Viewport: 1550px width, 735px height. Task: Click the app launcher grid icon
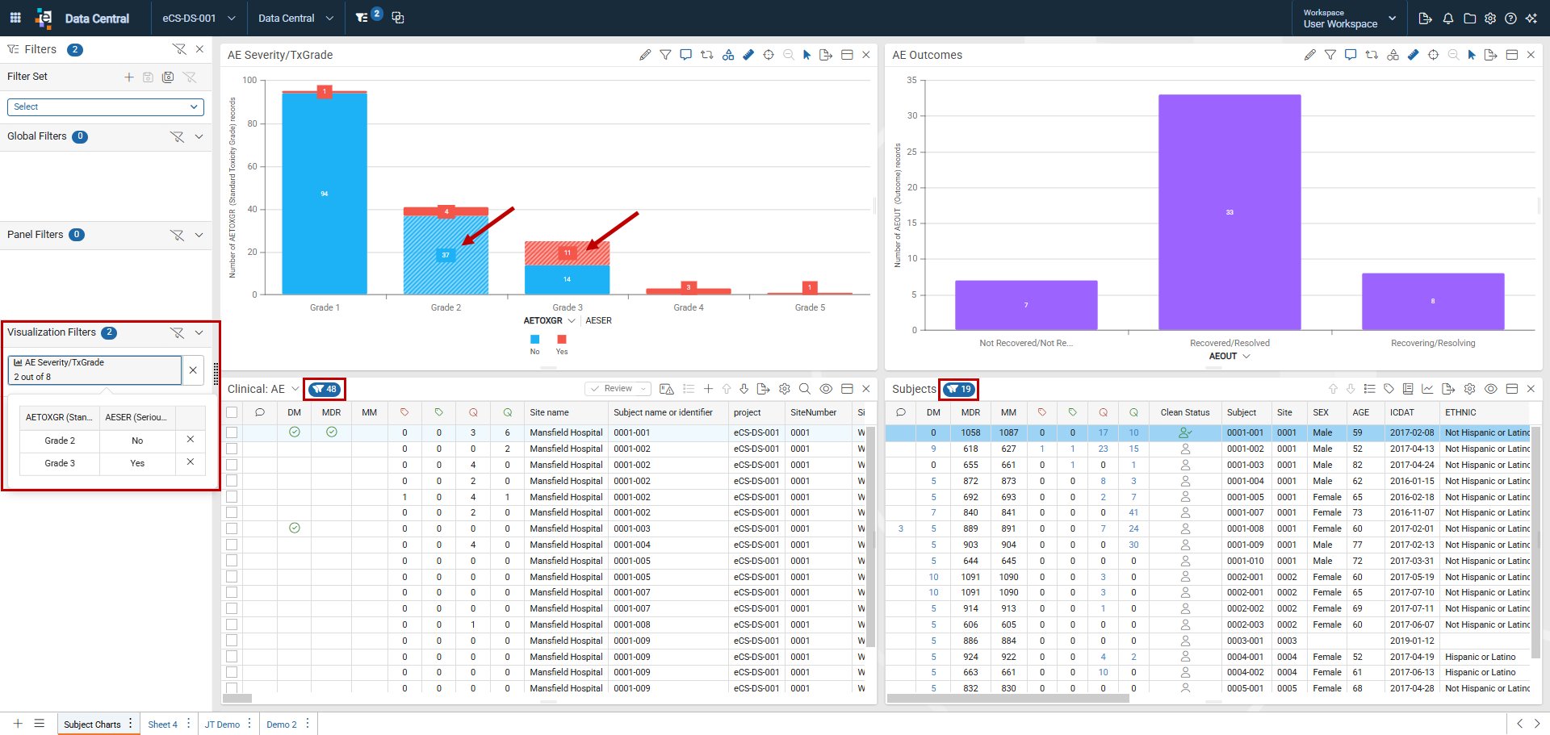[15, 18]
